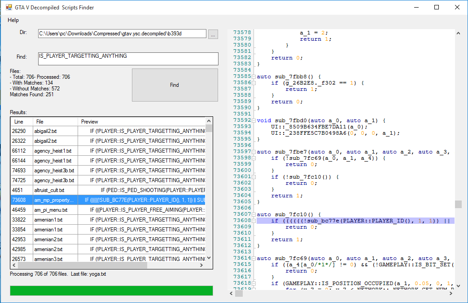Toggle fold marker at line 73614

pos(254,258)
